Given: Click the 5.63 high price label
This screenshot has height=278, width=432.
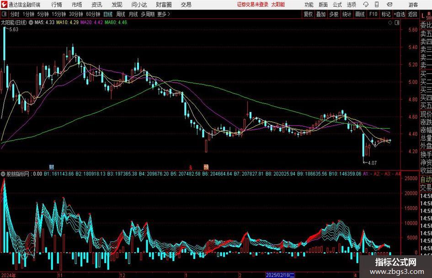Looking at the screenshot, I should pyautogui.click(x=14, y=29).
